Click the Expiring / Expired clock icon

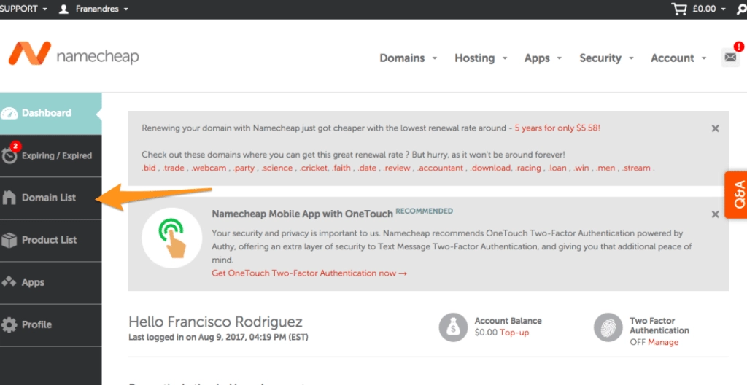click(x=9, y=156)
